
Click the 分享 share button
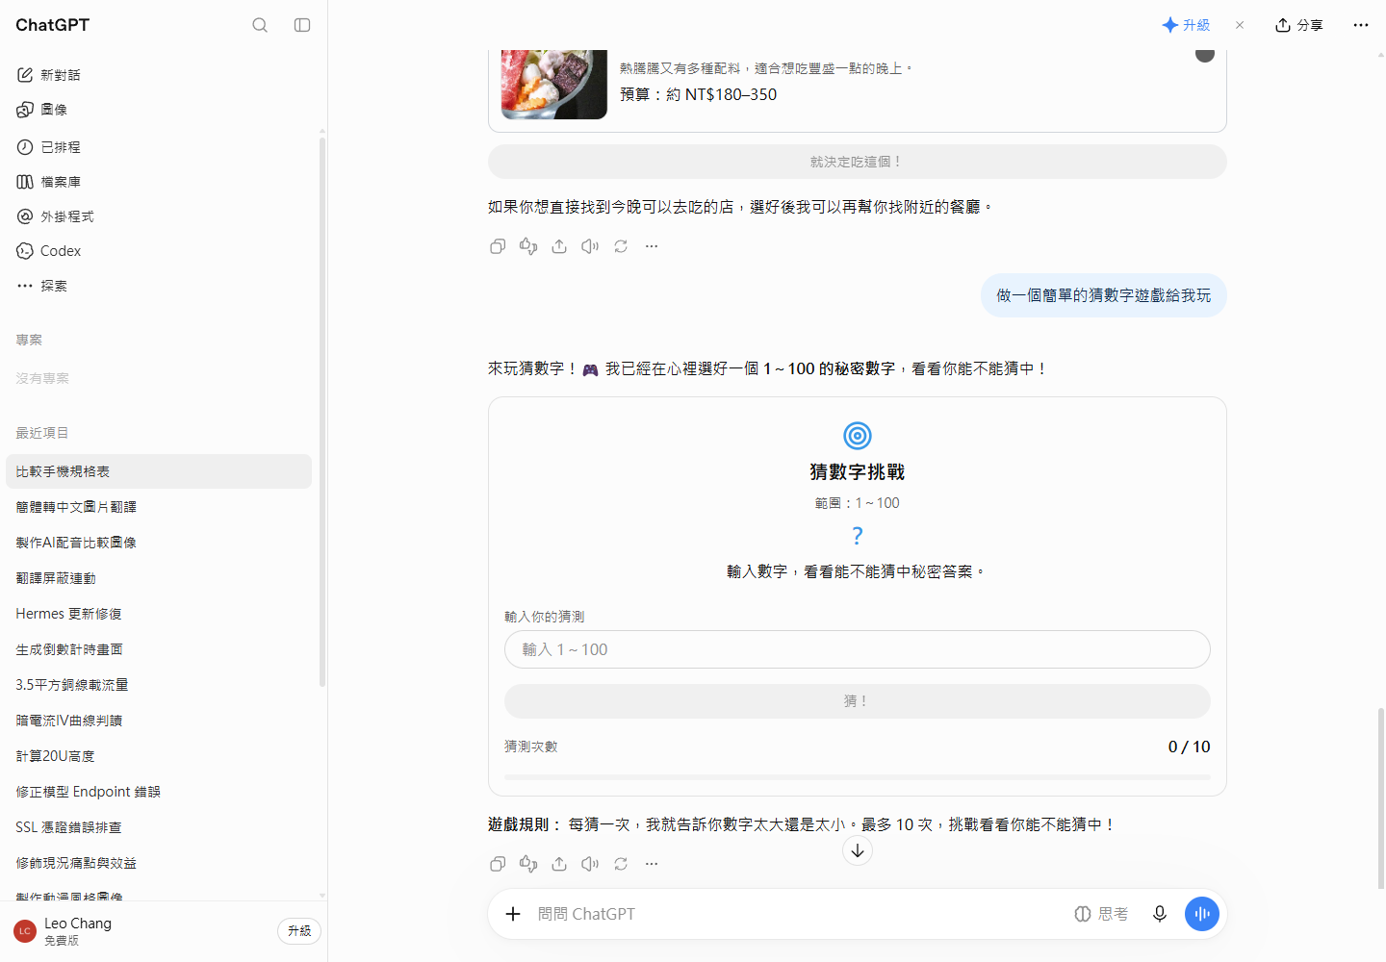point(1298,25)
